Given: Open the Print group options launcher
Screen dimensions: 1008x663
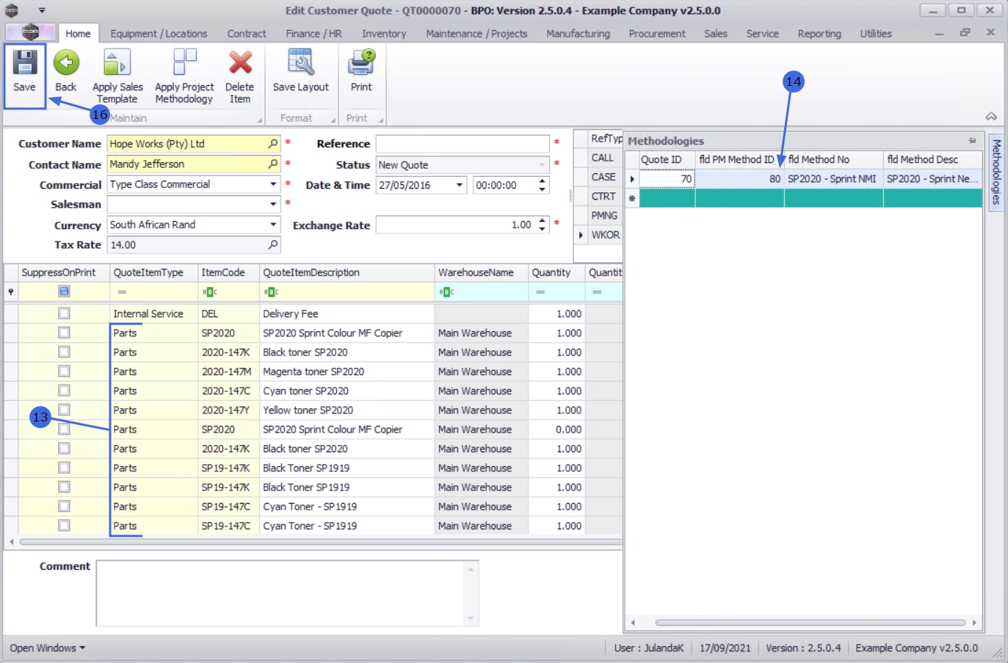Looking at the screenshot, I should coord(381,120).
